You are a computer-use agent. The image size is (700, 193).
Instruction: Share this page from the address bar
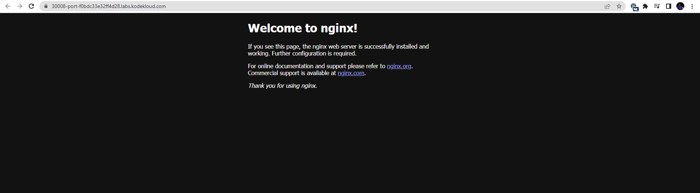click(x=607, y=6)
